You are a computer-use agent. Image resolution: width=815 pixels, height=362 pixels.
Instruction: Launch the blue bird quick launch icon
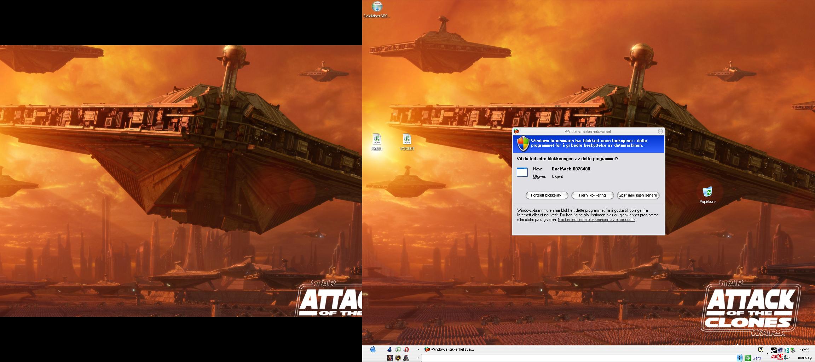[390, 350]
